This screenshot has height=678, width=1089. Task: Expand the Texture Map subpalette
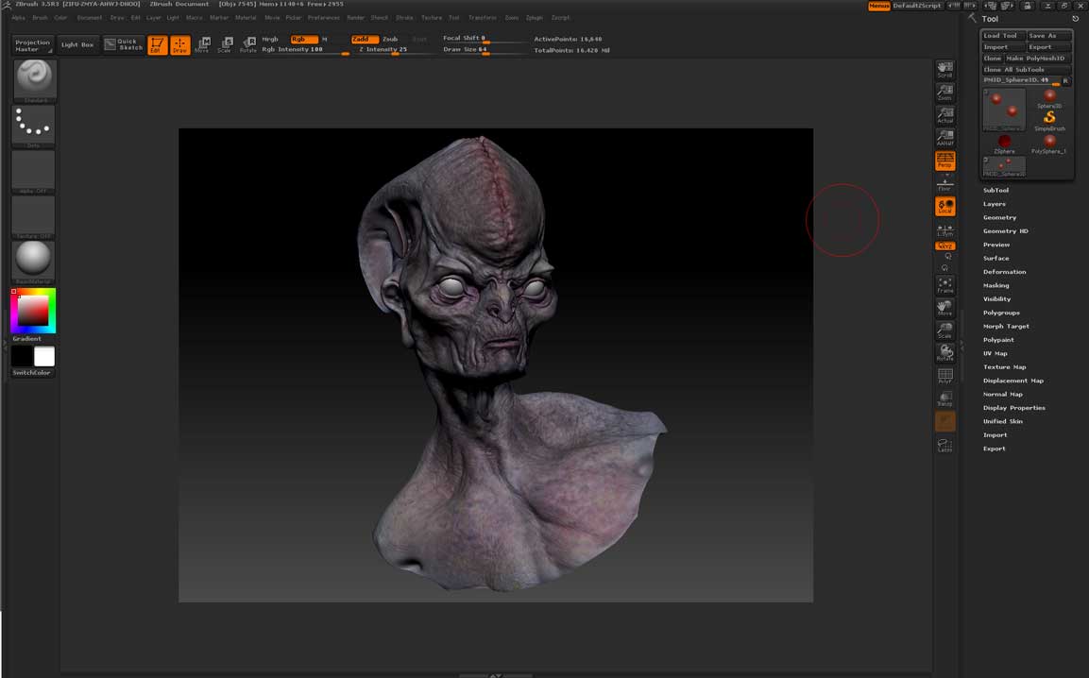[x=1004, y=366]
